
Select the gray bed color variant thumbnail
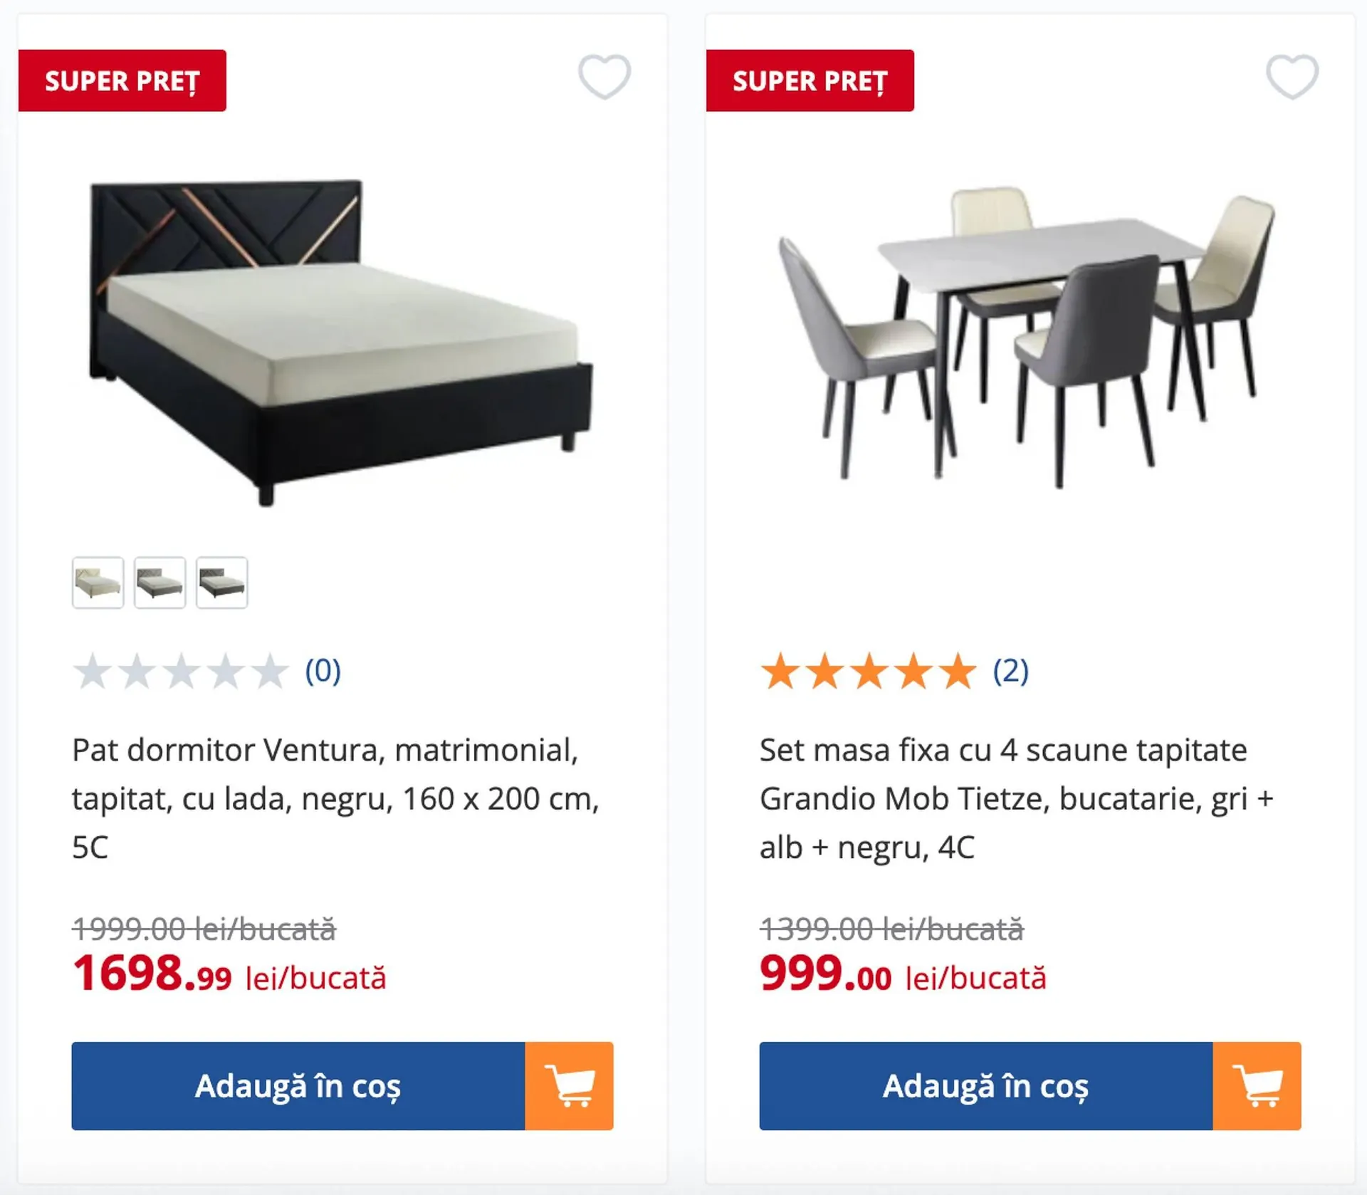[x=159, y=583]
